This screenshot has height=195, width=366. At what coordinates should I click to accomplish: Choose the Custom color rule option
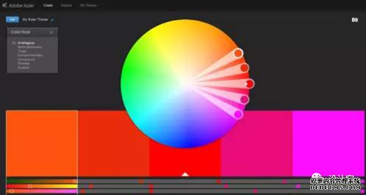point(24,68)
